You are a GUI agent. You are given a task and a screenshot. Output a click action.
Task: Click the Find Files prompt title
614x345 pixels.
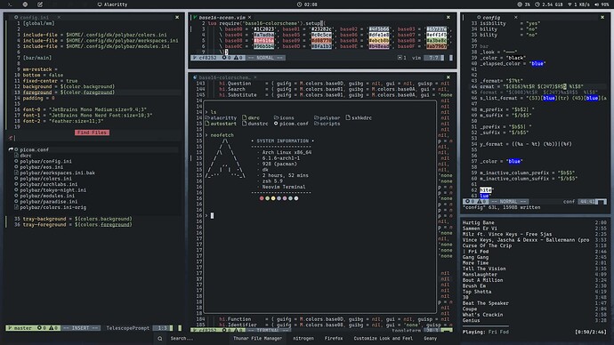coord(92,132)
